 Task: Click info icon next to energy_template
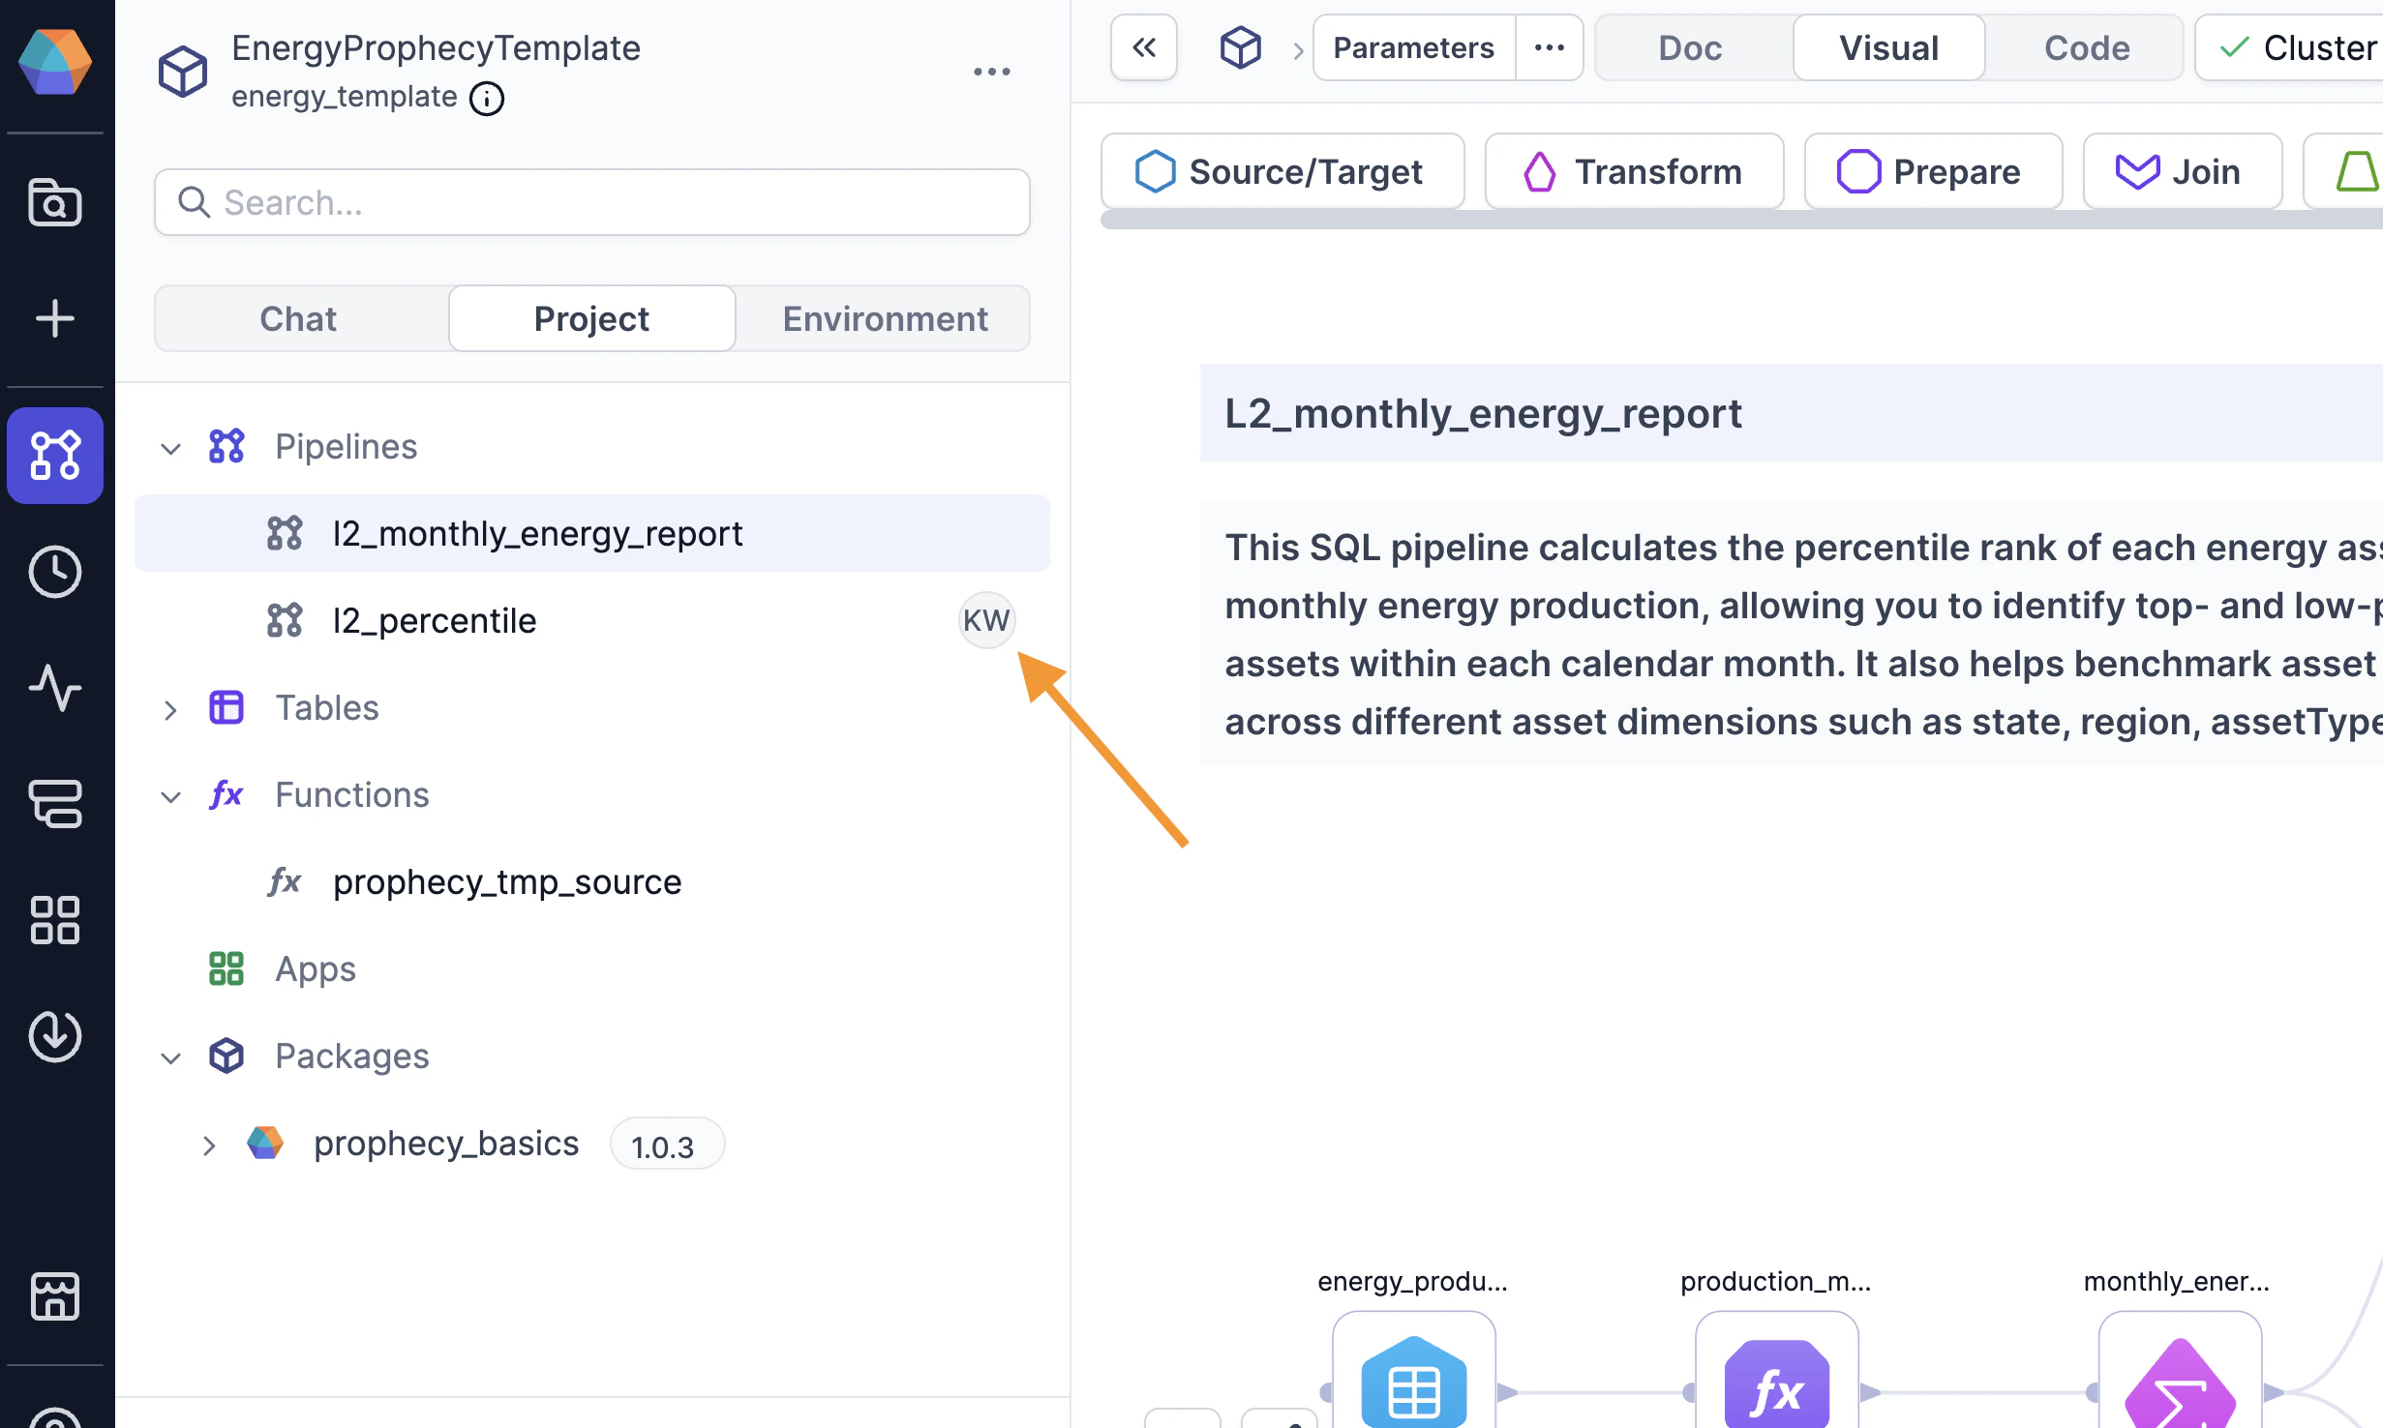point(487,99)
